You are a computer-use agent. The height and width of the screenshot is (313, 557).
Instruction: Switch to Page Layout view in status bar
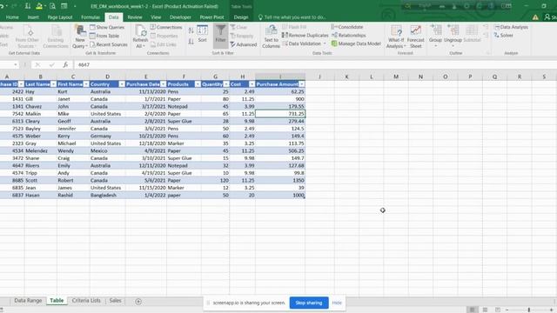(485, 310)
